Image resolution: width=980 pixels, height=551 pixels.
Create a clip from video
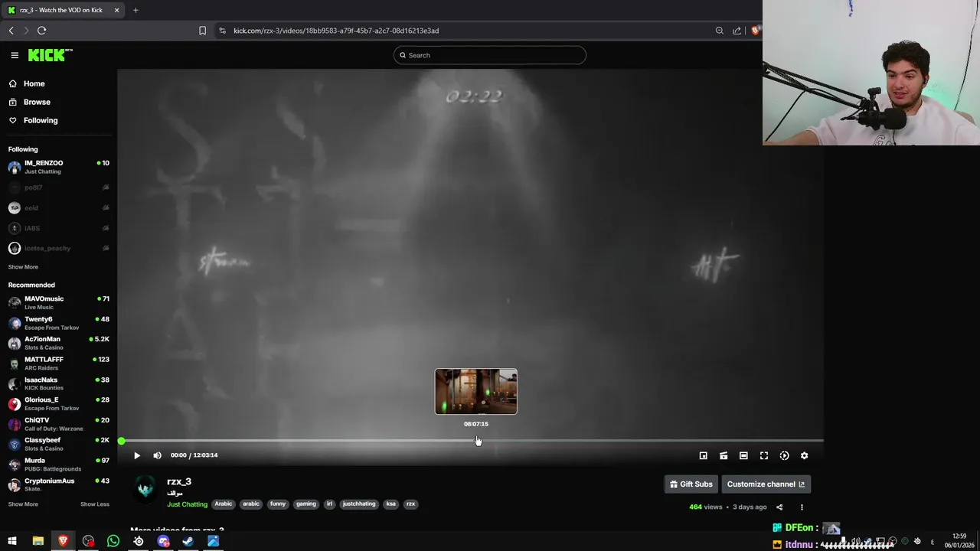click(x=724, y=455)
